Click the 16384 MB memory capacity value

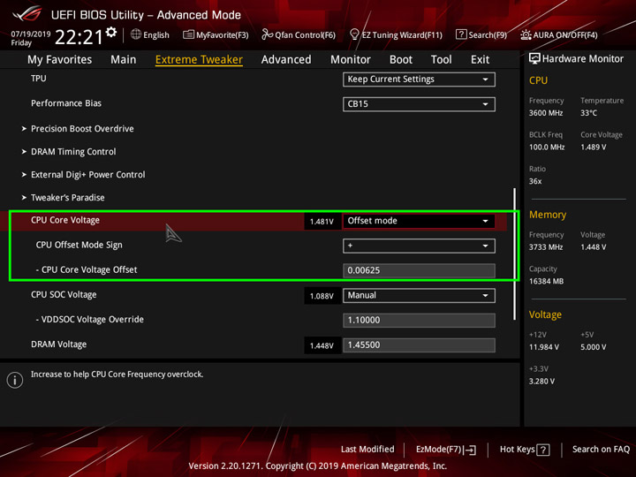click(x=547, y=282)
